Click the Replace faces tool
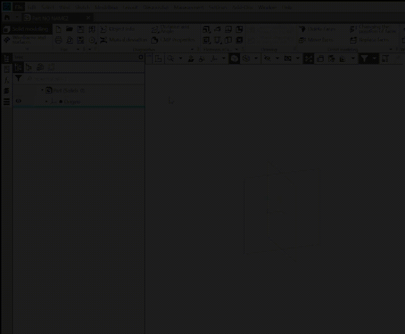 pyautogui.click(x=369, y=40)
